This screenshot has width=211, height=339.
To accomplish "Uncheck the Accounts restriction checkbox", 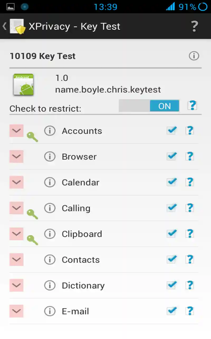I will click(172, 131).
